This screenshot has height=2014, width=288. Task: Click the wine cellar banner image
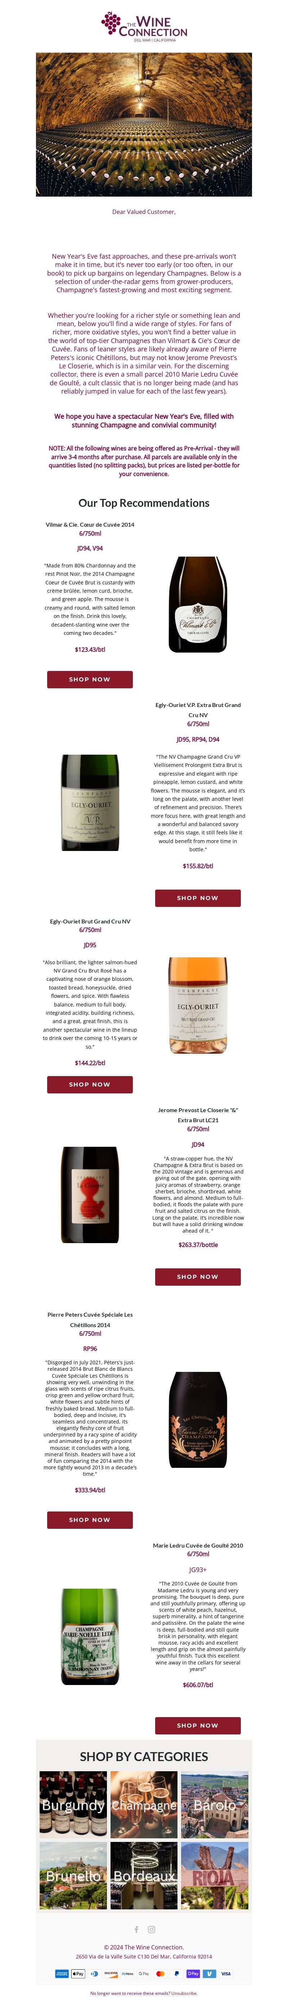(144, 124)
